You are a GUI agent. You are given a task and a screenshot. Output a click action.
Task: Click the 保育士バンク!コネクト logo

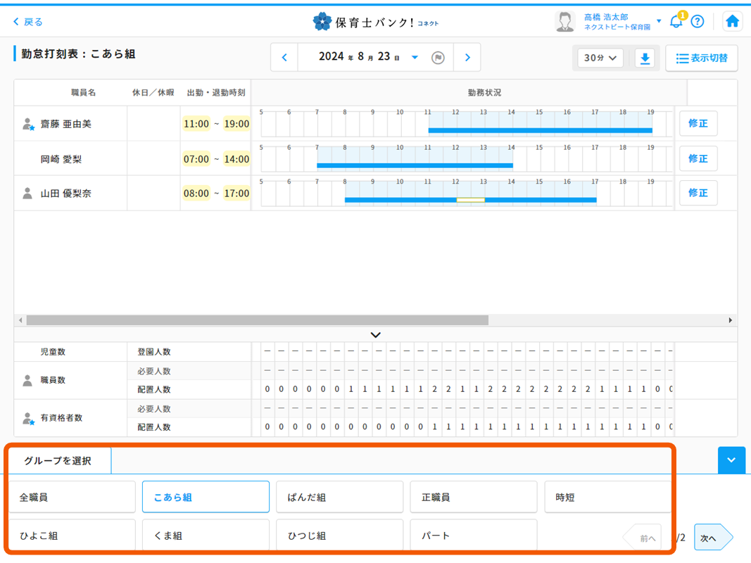(376, 21)
